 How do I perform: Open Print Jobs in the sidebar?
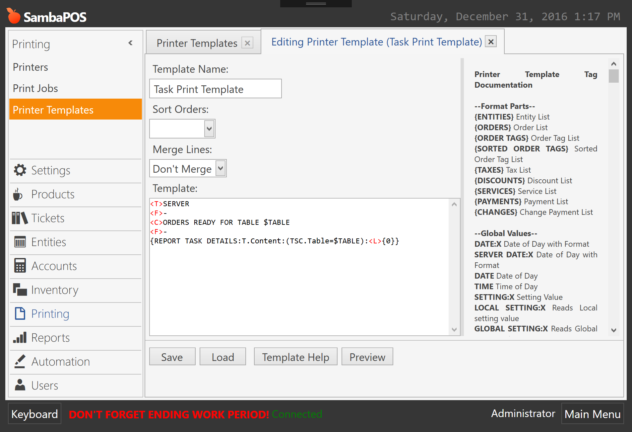click(x=35, y=88)
